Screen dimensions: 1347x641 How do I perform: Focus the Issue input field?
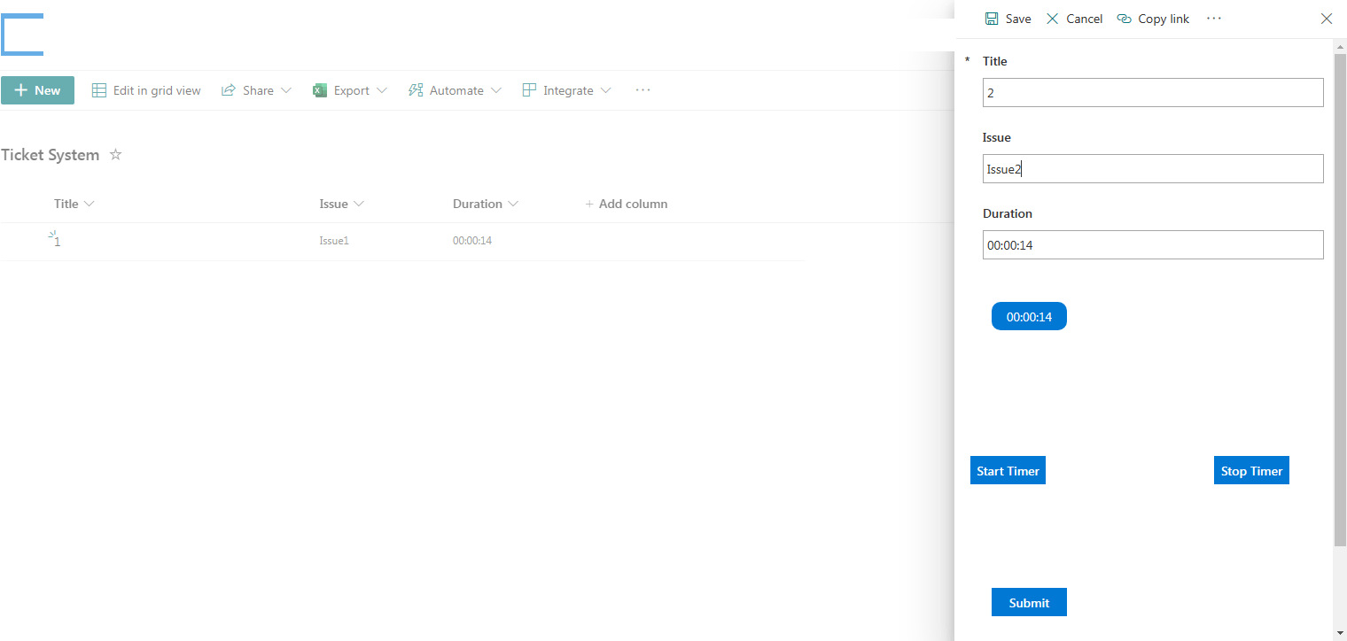(x=1153, y=169)
